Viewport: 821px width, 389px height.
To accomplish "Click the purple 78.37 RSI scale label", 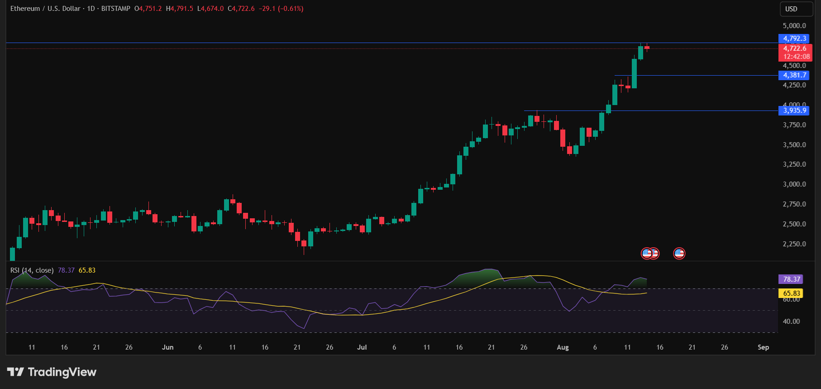I will click(791, 279).
